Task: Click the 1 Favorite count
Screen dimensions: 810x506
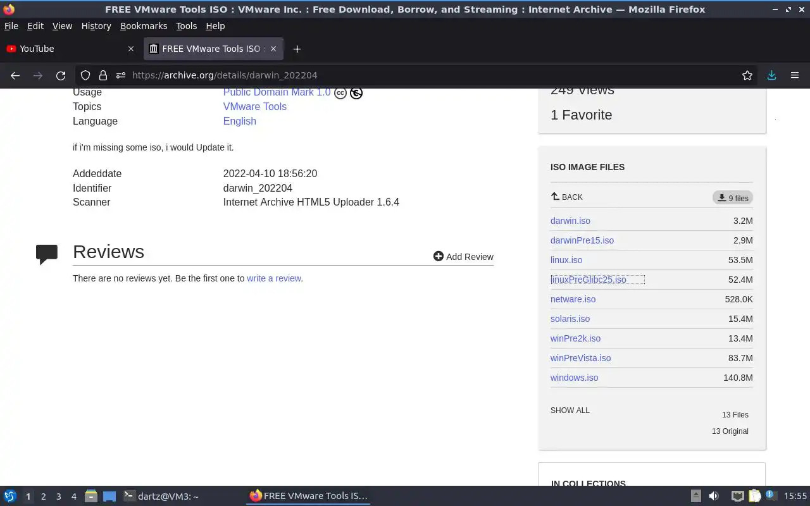Action: pos(582,115)
